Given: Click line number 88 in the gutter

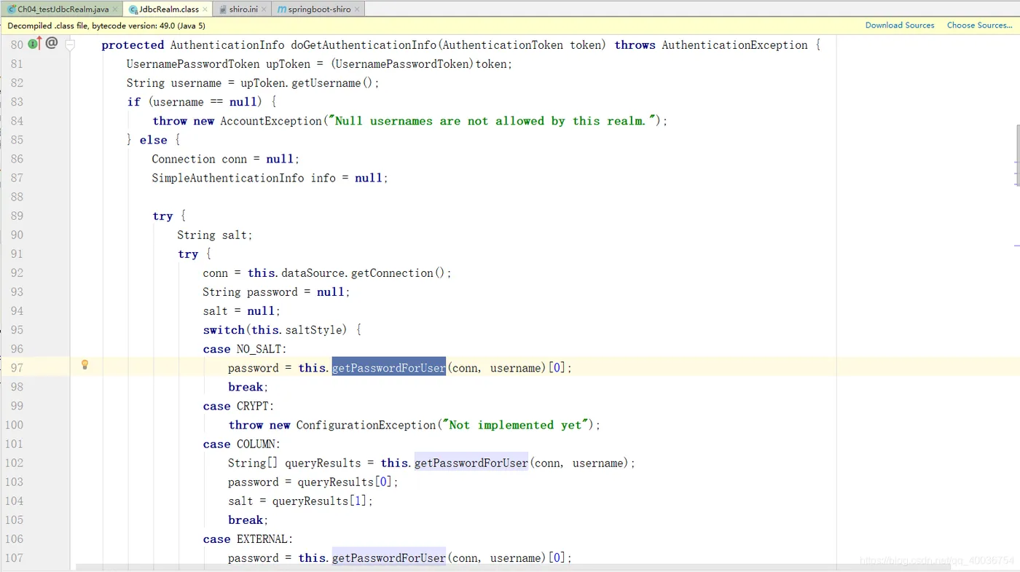Looking at the screenshot, I should 17,197.
